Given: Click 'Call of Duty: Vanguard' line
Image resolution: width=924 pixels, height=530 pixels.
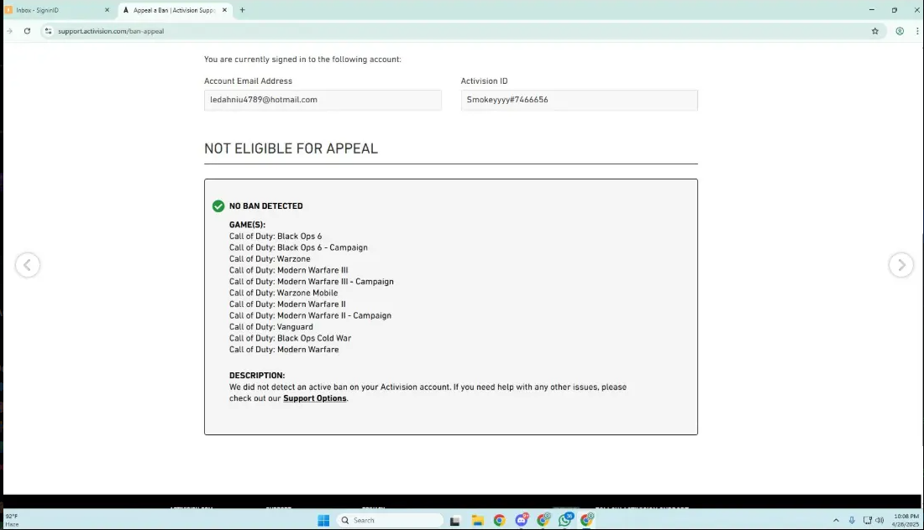Looking at the screenshot, I should pos(271,327).
